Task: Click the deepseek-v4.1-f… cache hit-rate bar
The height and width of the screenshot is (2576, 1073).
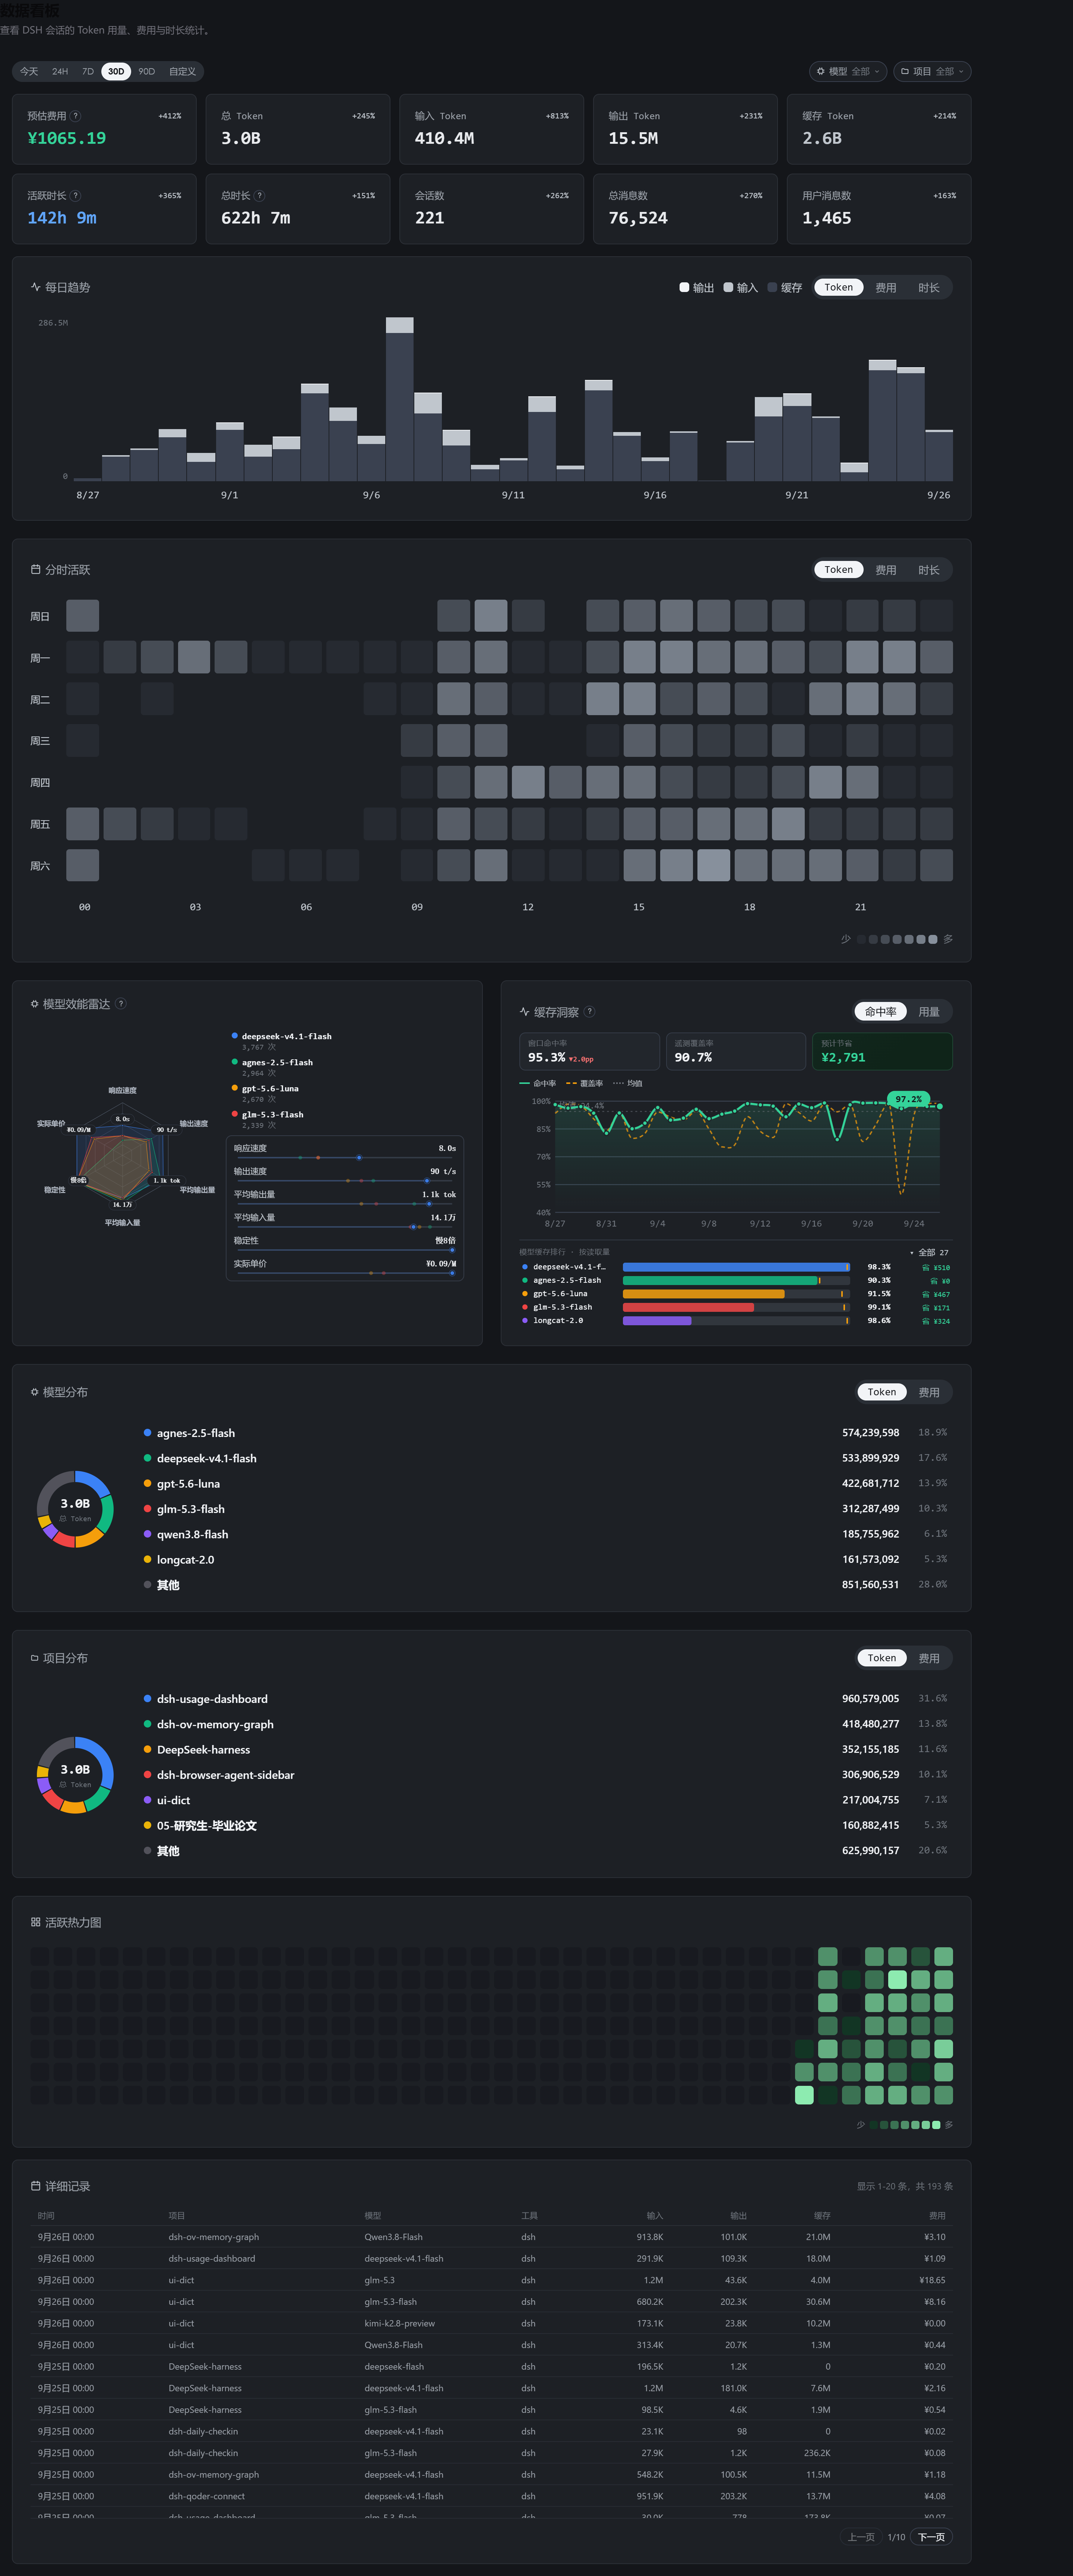Action: coord(736,1267)
